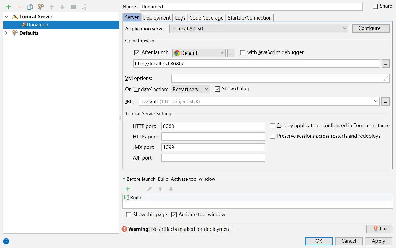This screenshot has width=396, height=248.
Task: Switch to the Startup/Connection tab
Action: (250, 18)
